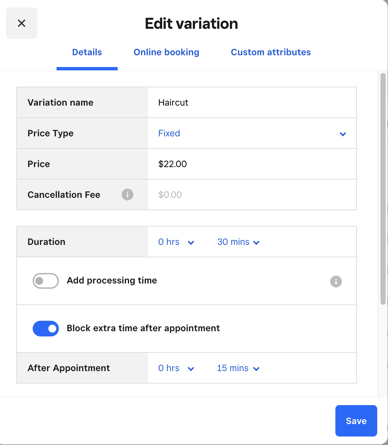Screen dimensions: 388x445
Task: Click the Price input field
Action: point(252,164)
